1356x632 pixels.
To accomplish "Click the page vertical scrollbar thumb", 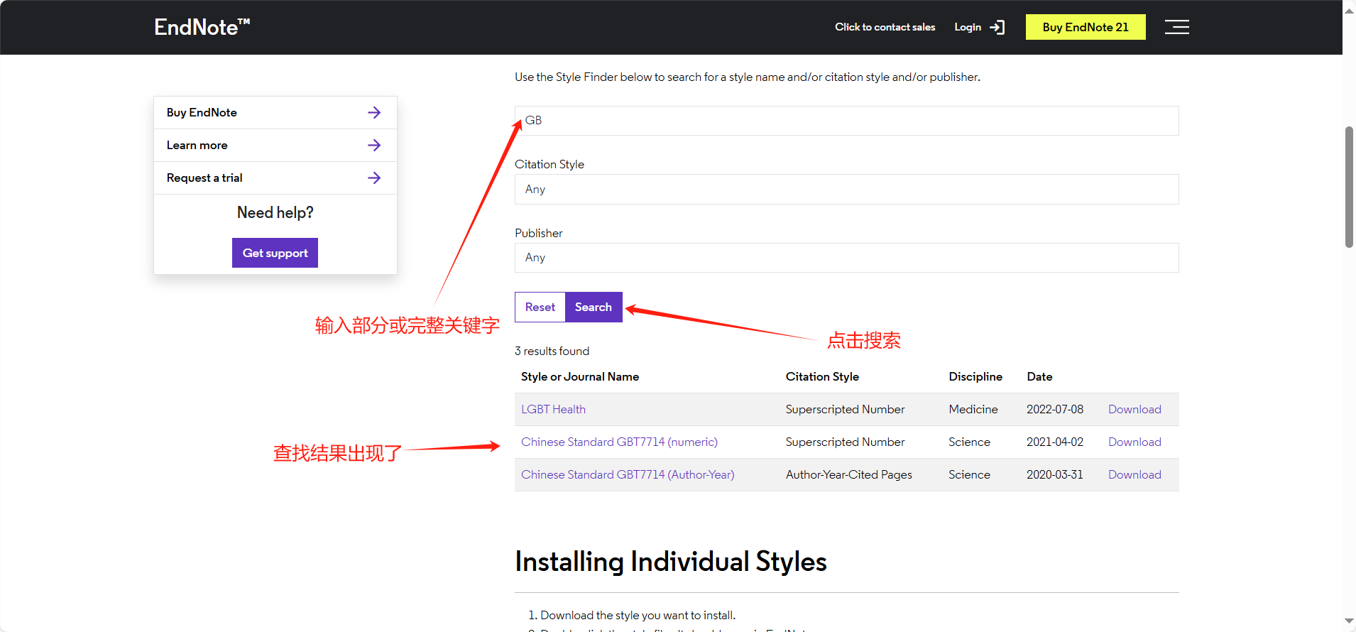I will (x=1349, y=187).
